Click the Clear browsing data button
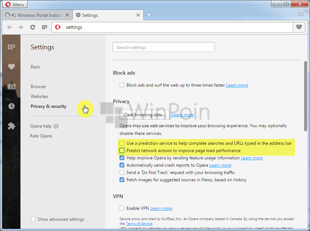This screenshot has width=310, height=231. pyautogui.click(x=144, y=115)
